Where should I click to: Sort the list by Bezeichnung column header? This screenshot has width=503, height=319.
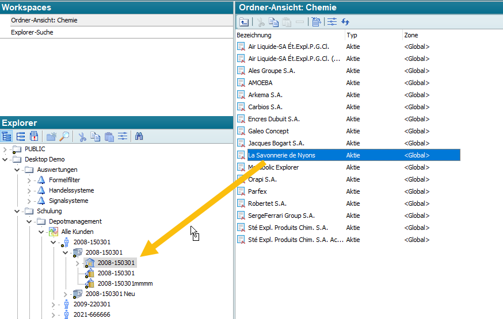coord(254,35)
